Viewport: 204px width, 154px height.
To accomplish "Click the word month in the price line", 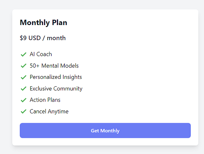I will tap(56, 38).
